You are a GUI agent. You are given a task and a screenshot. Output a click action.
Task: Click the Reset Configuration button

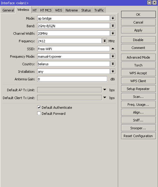[x=138, y=136]
